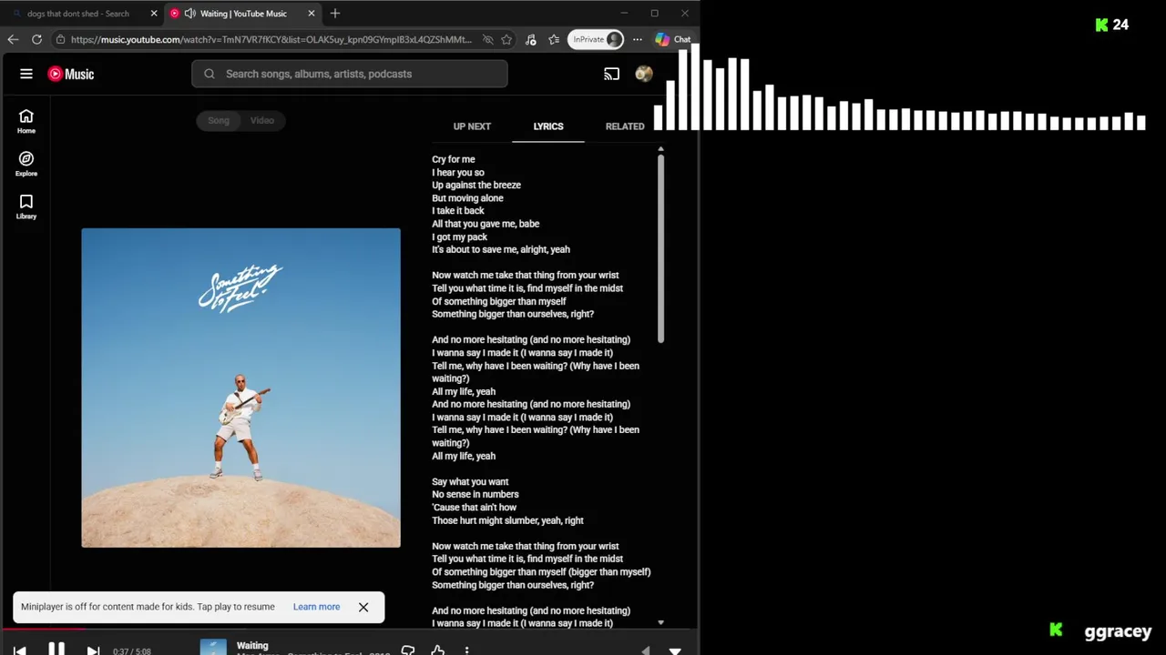The width and height of the screenshot is (1166, 655).
Task: Open the account avatar menu
Action: coord(644,74)
